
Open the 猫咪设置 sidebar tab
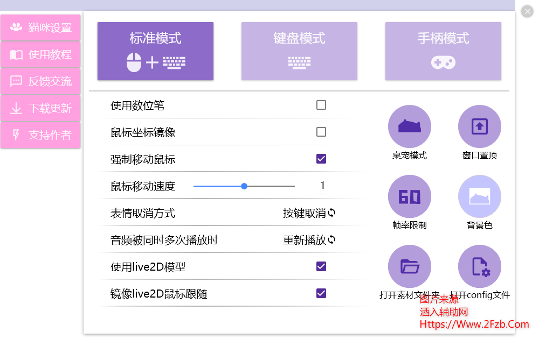[x=41, y=28]
